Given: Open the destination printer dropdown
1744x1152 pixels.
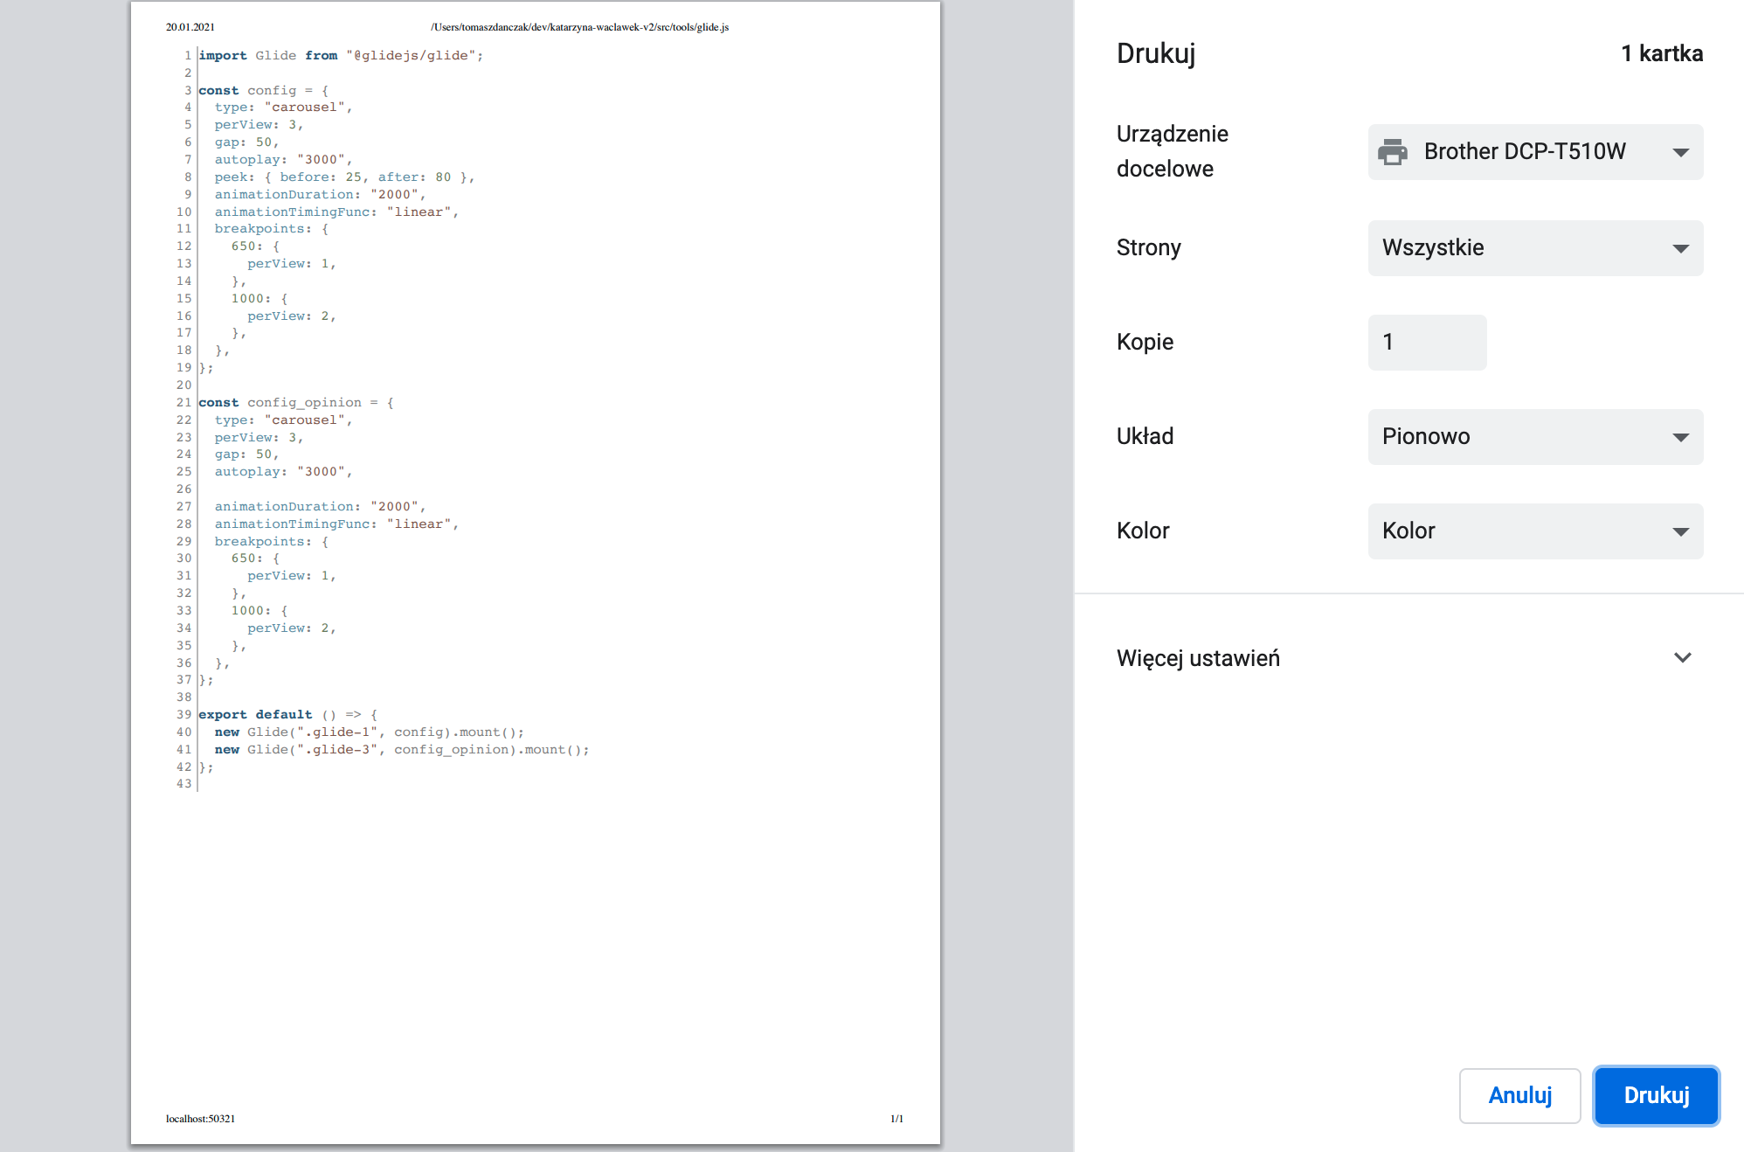Looking at the screenshot, I should coord(1535,152).
